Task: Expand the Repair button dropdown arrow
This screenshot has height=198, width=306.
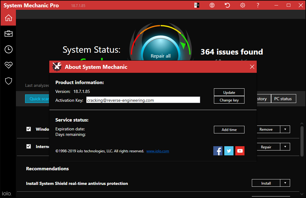Action: tap(285, 147)
